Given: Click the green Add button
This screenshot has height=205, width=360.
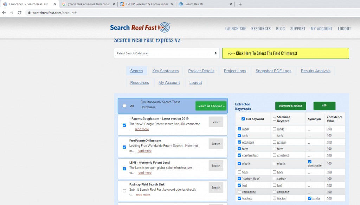Looking at the screenshot, I should (x=324, y=106).
